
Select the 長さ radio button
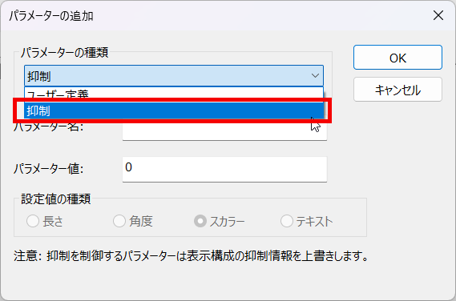click(x=33, y=221)
